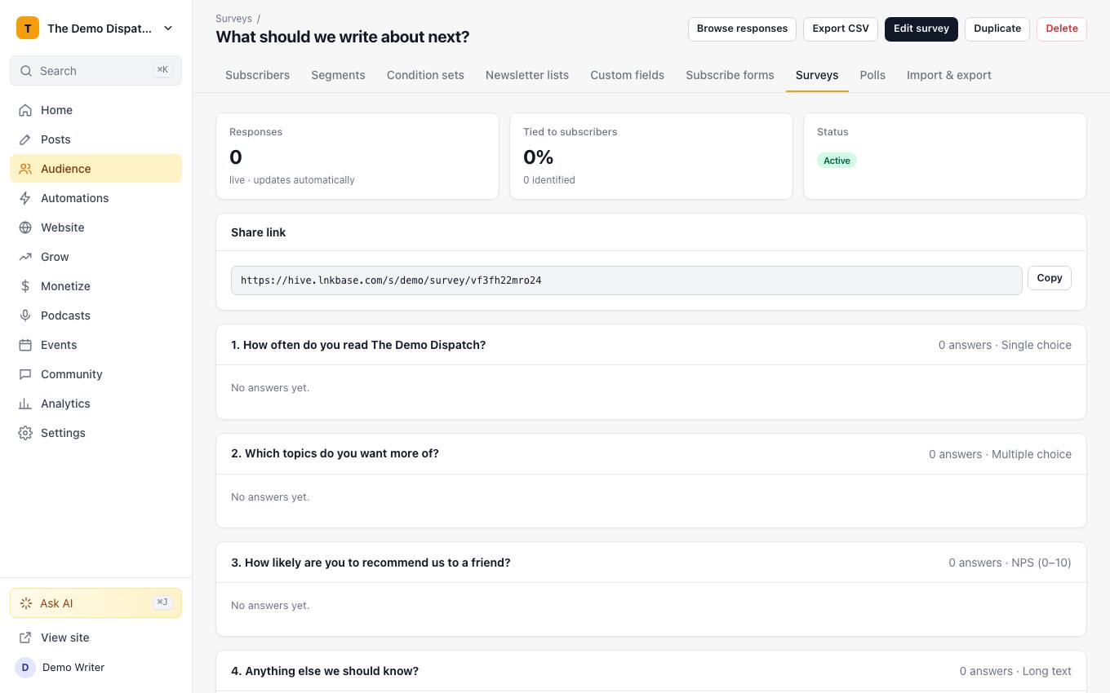Click the Grow trending arrow icon
This screenshot has width=1110, height=693.
tap(25, 257)
